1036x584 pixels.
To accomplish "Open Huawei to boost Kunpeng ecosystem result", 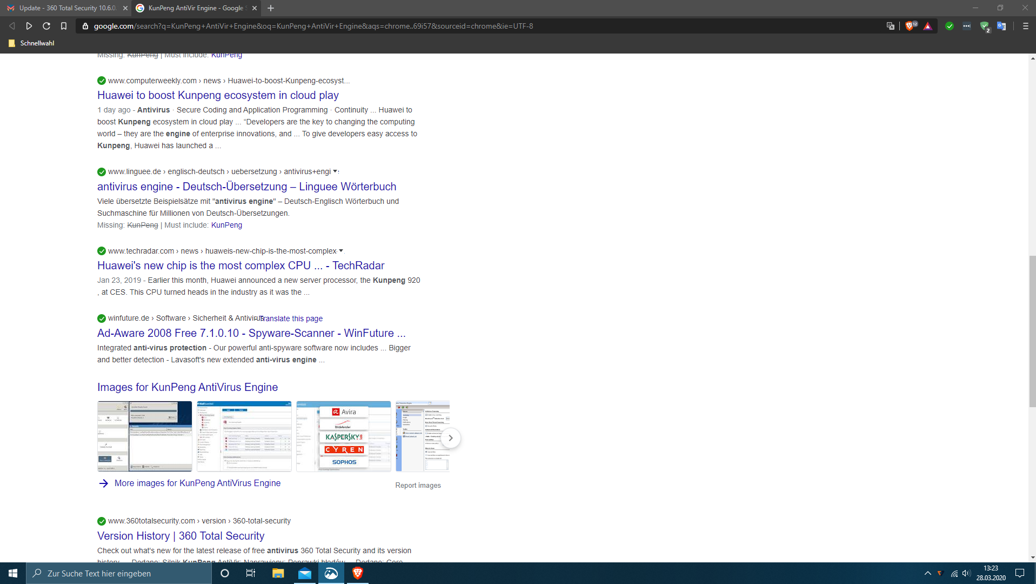I will pyautogui.click(x=218, y=95).
